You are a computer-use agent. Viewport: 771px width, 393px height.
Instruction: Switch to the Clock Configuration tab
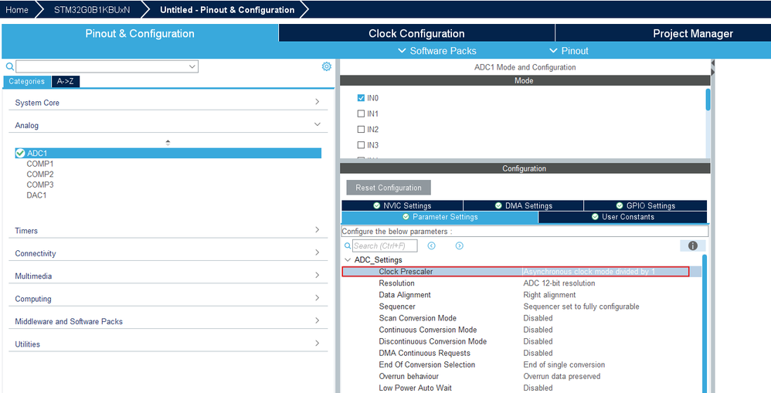tap(416, 33)
